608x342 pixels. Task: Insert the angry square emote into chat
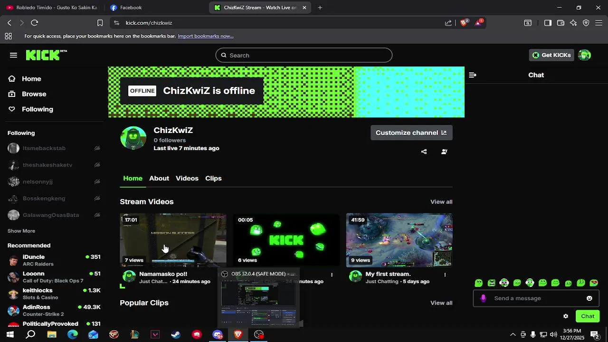tap(492, 283)
